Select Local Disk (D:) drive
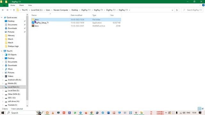This screenshot has width=205, height=115. [x=13, y=91]
